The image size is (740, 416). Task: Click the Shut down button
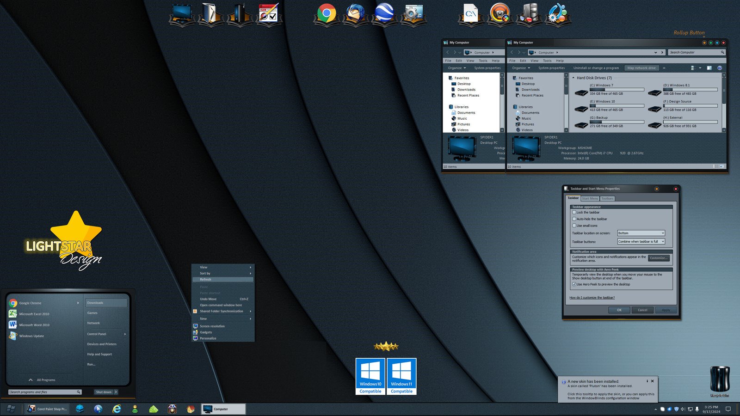[104, 392]
